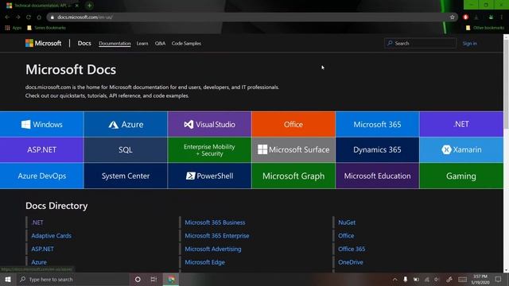Open Microsoft 365 Business link
Image resolution: width=509 pixels, height=286 pixels.
coord(215,222)
